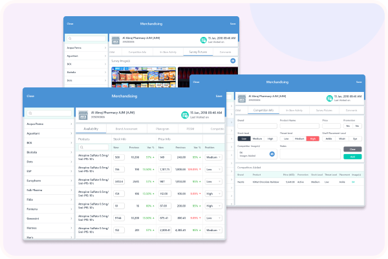The height and width of the screenshot is (259, 388).
Task: Click the blue camera icon next to Survey Image(s)
Action: pyautogui.click(x=232, y=60)
